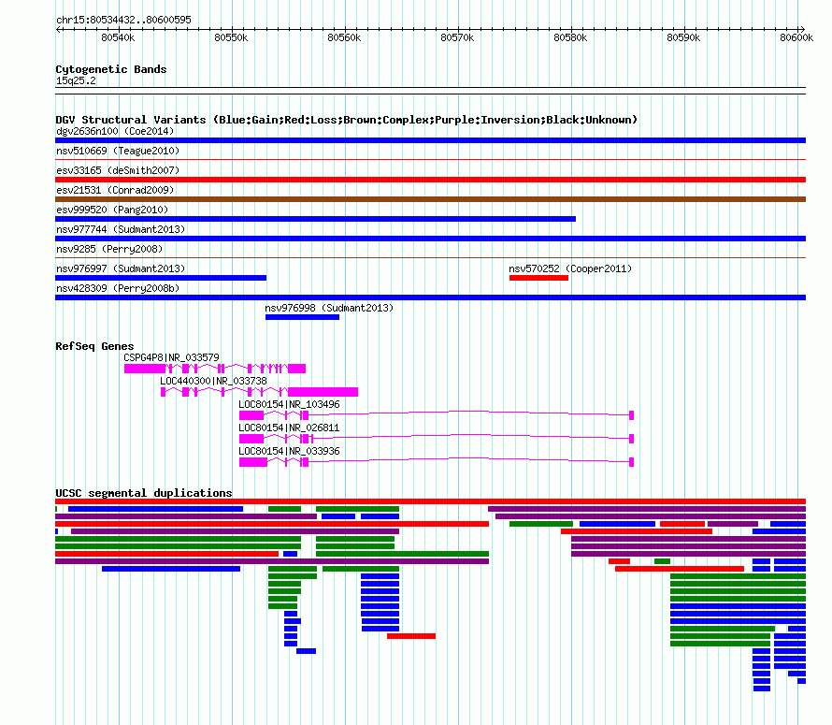Image resolution: width=832 pixels, height=725 pixels.
Task: Click the 80580k ruler tick label
Action: tap(570, 37)
